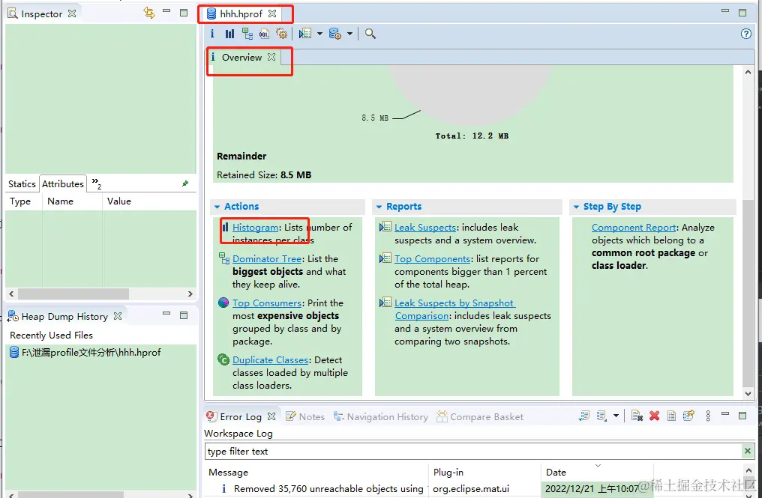The image size is (762, 498).
Task: Click the Dominator Tree icon in Actions
Action: [224, 258]
